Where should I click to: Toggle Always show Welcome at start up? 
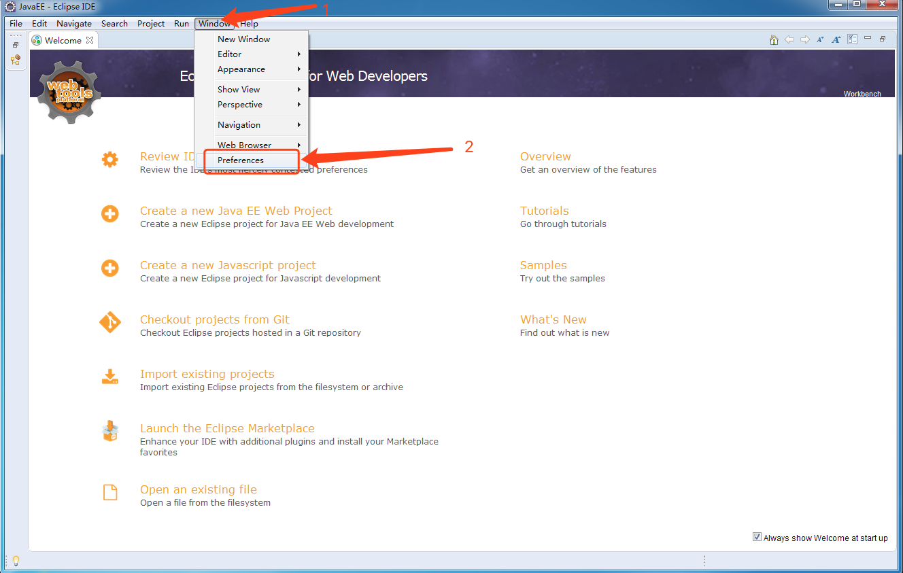757,537
